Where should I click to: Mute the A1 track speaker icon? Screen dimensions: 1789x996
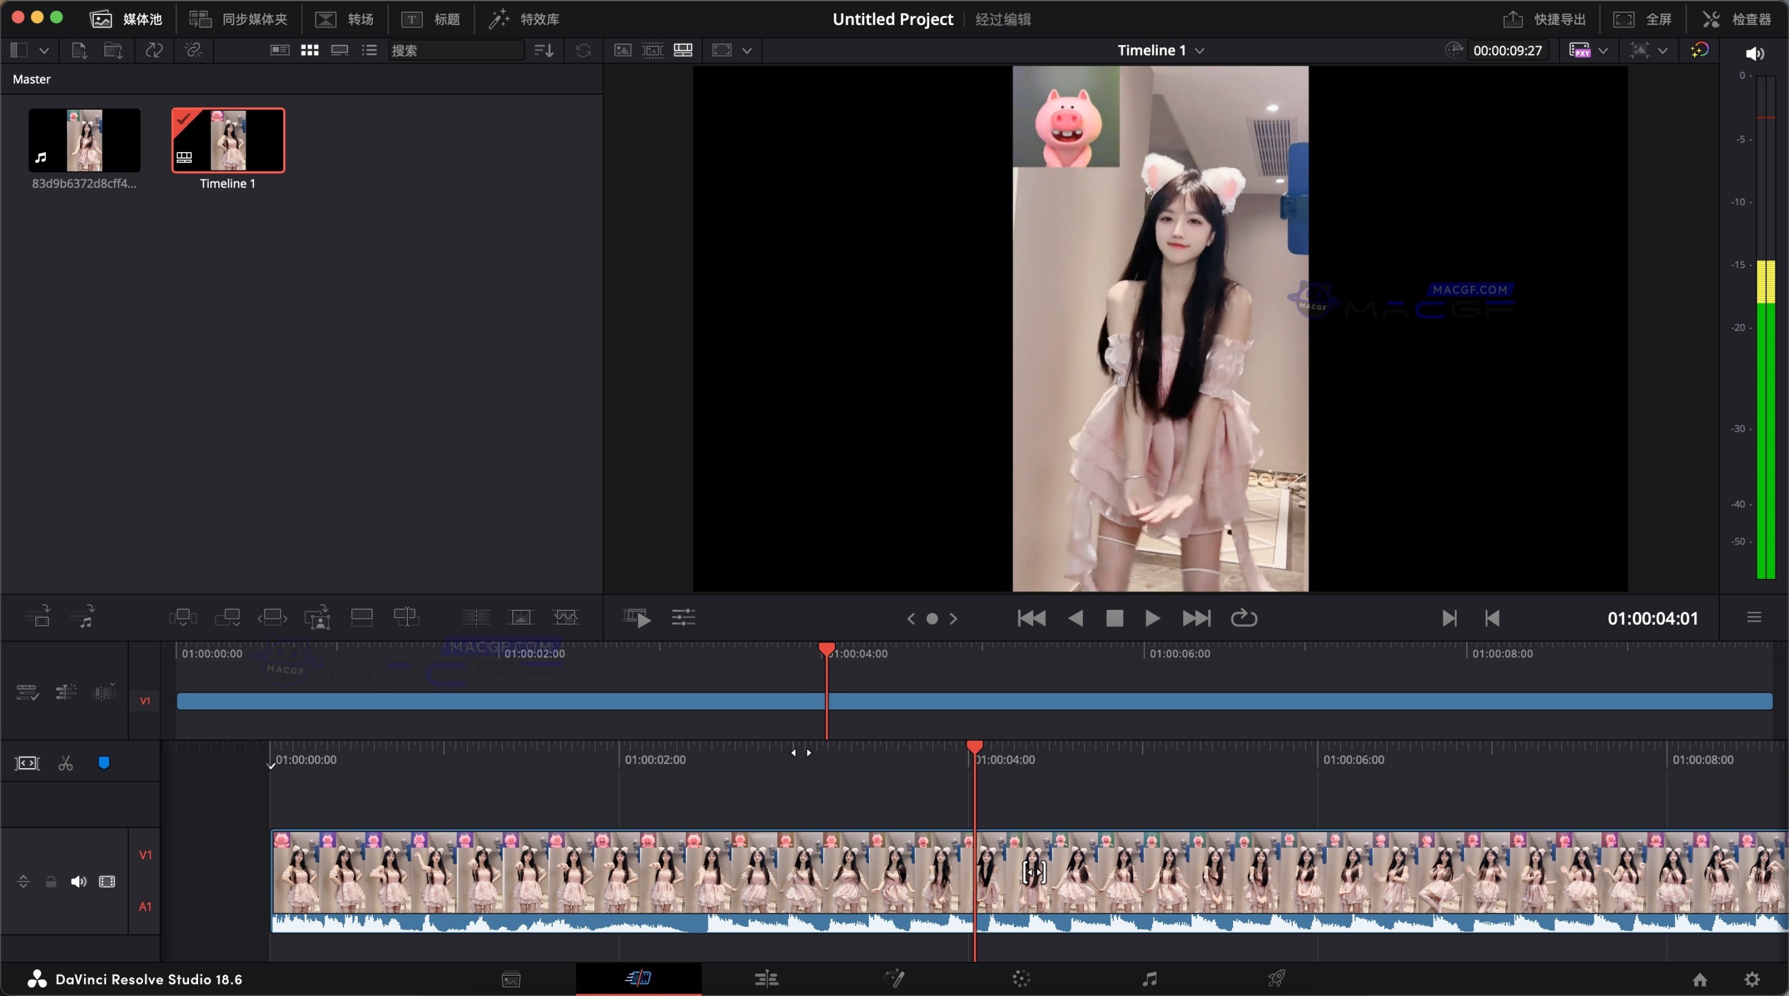point(79,882)
